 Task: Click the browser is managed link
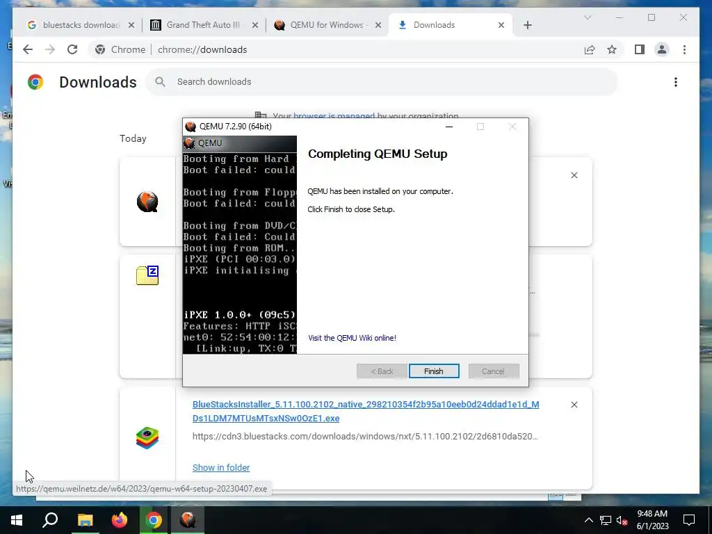click(334, 116)
